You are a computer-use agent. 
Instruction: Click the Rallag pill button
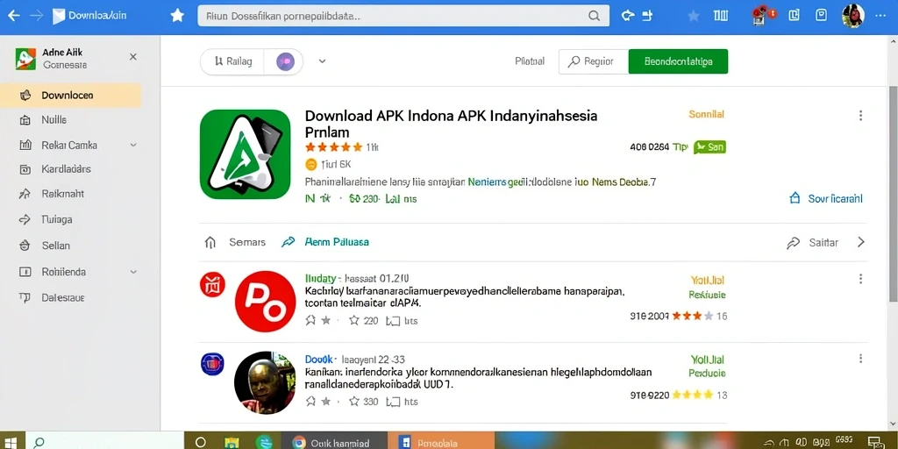(x=232, y=61)
